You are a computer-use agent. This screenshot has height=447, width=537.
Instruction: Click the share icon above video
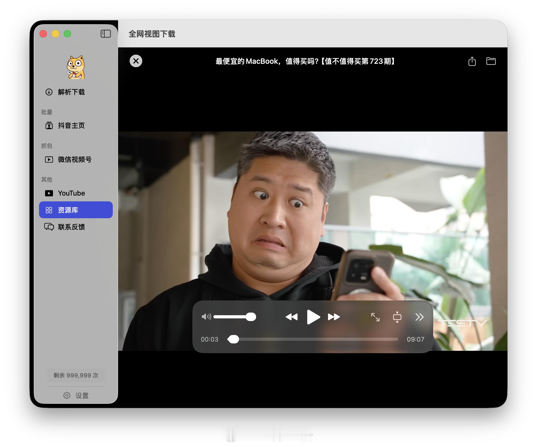coord(472,61)
